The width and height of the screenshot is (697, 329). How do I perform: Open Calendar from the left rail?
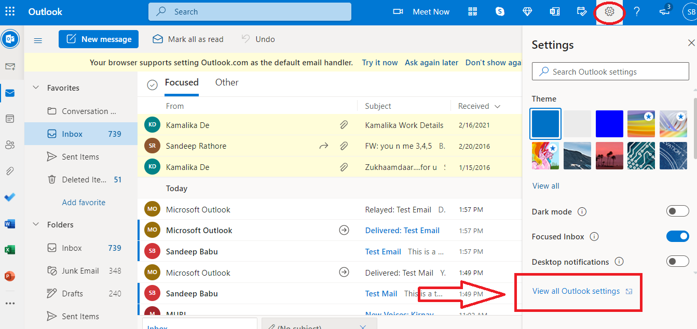click(10, 119)
